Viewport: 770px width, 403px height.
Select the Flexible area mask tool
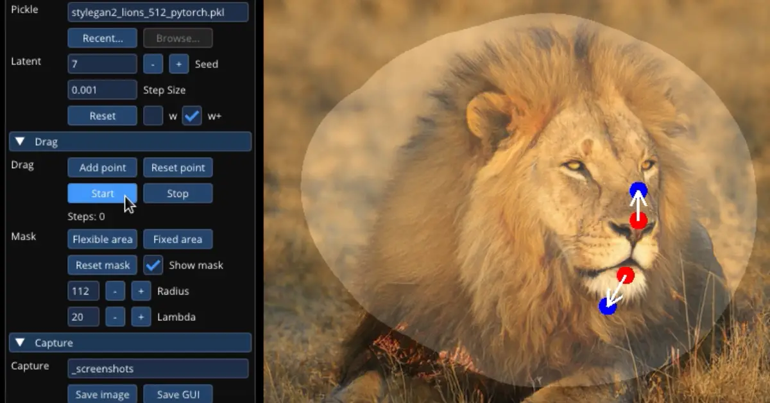coord(102,239)
